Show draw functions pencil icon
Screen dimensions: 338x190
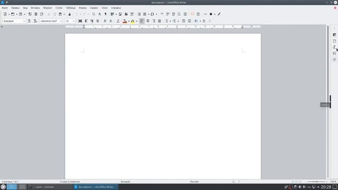coord(219,14)
